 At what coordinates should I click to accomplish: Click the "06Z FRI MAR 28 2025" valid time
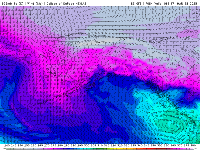point(180,4)
